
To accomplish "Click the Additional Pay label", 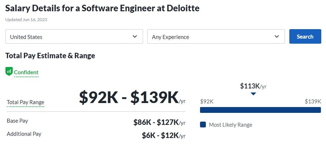I will click(x=24, y=134).
